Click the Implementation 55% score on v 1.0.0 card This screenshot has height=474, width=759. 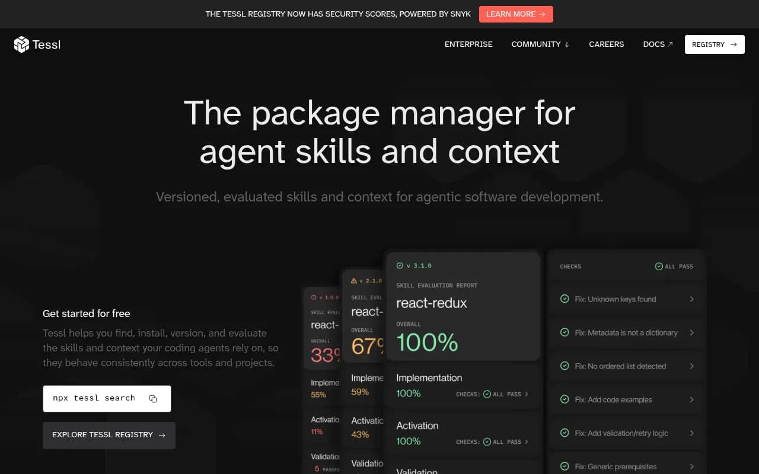[318, 395]
